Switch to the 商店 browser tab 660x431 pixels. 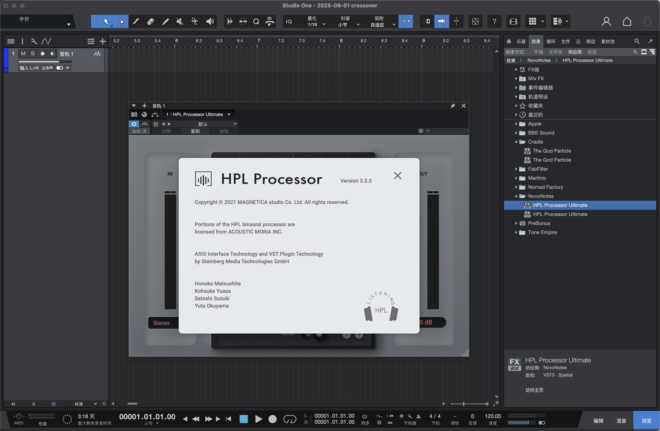(591, 42)
